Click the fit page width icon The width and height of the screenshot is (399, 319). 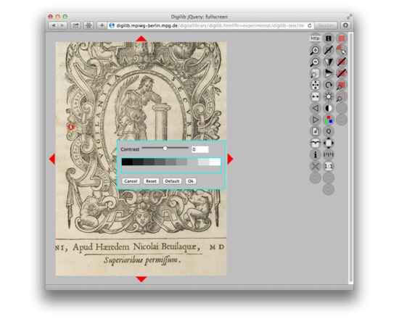[316, 96]
